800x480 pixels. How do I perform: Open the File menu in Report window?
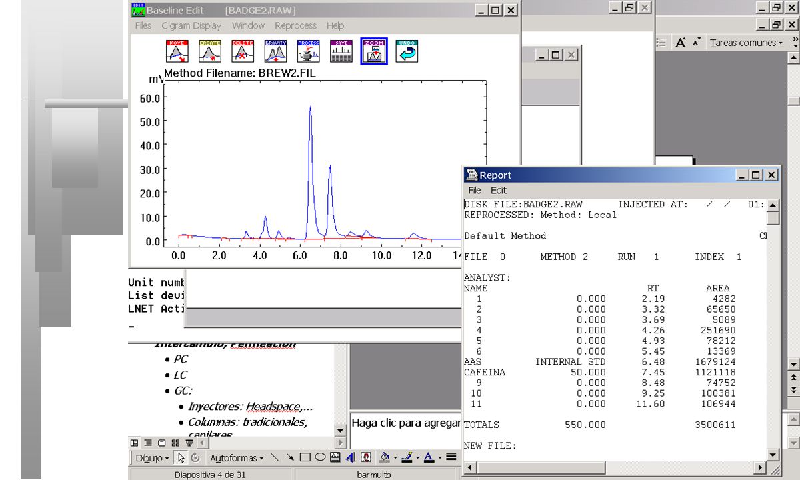click(475, 191)
